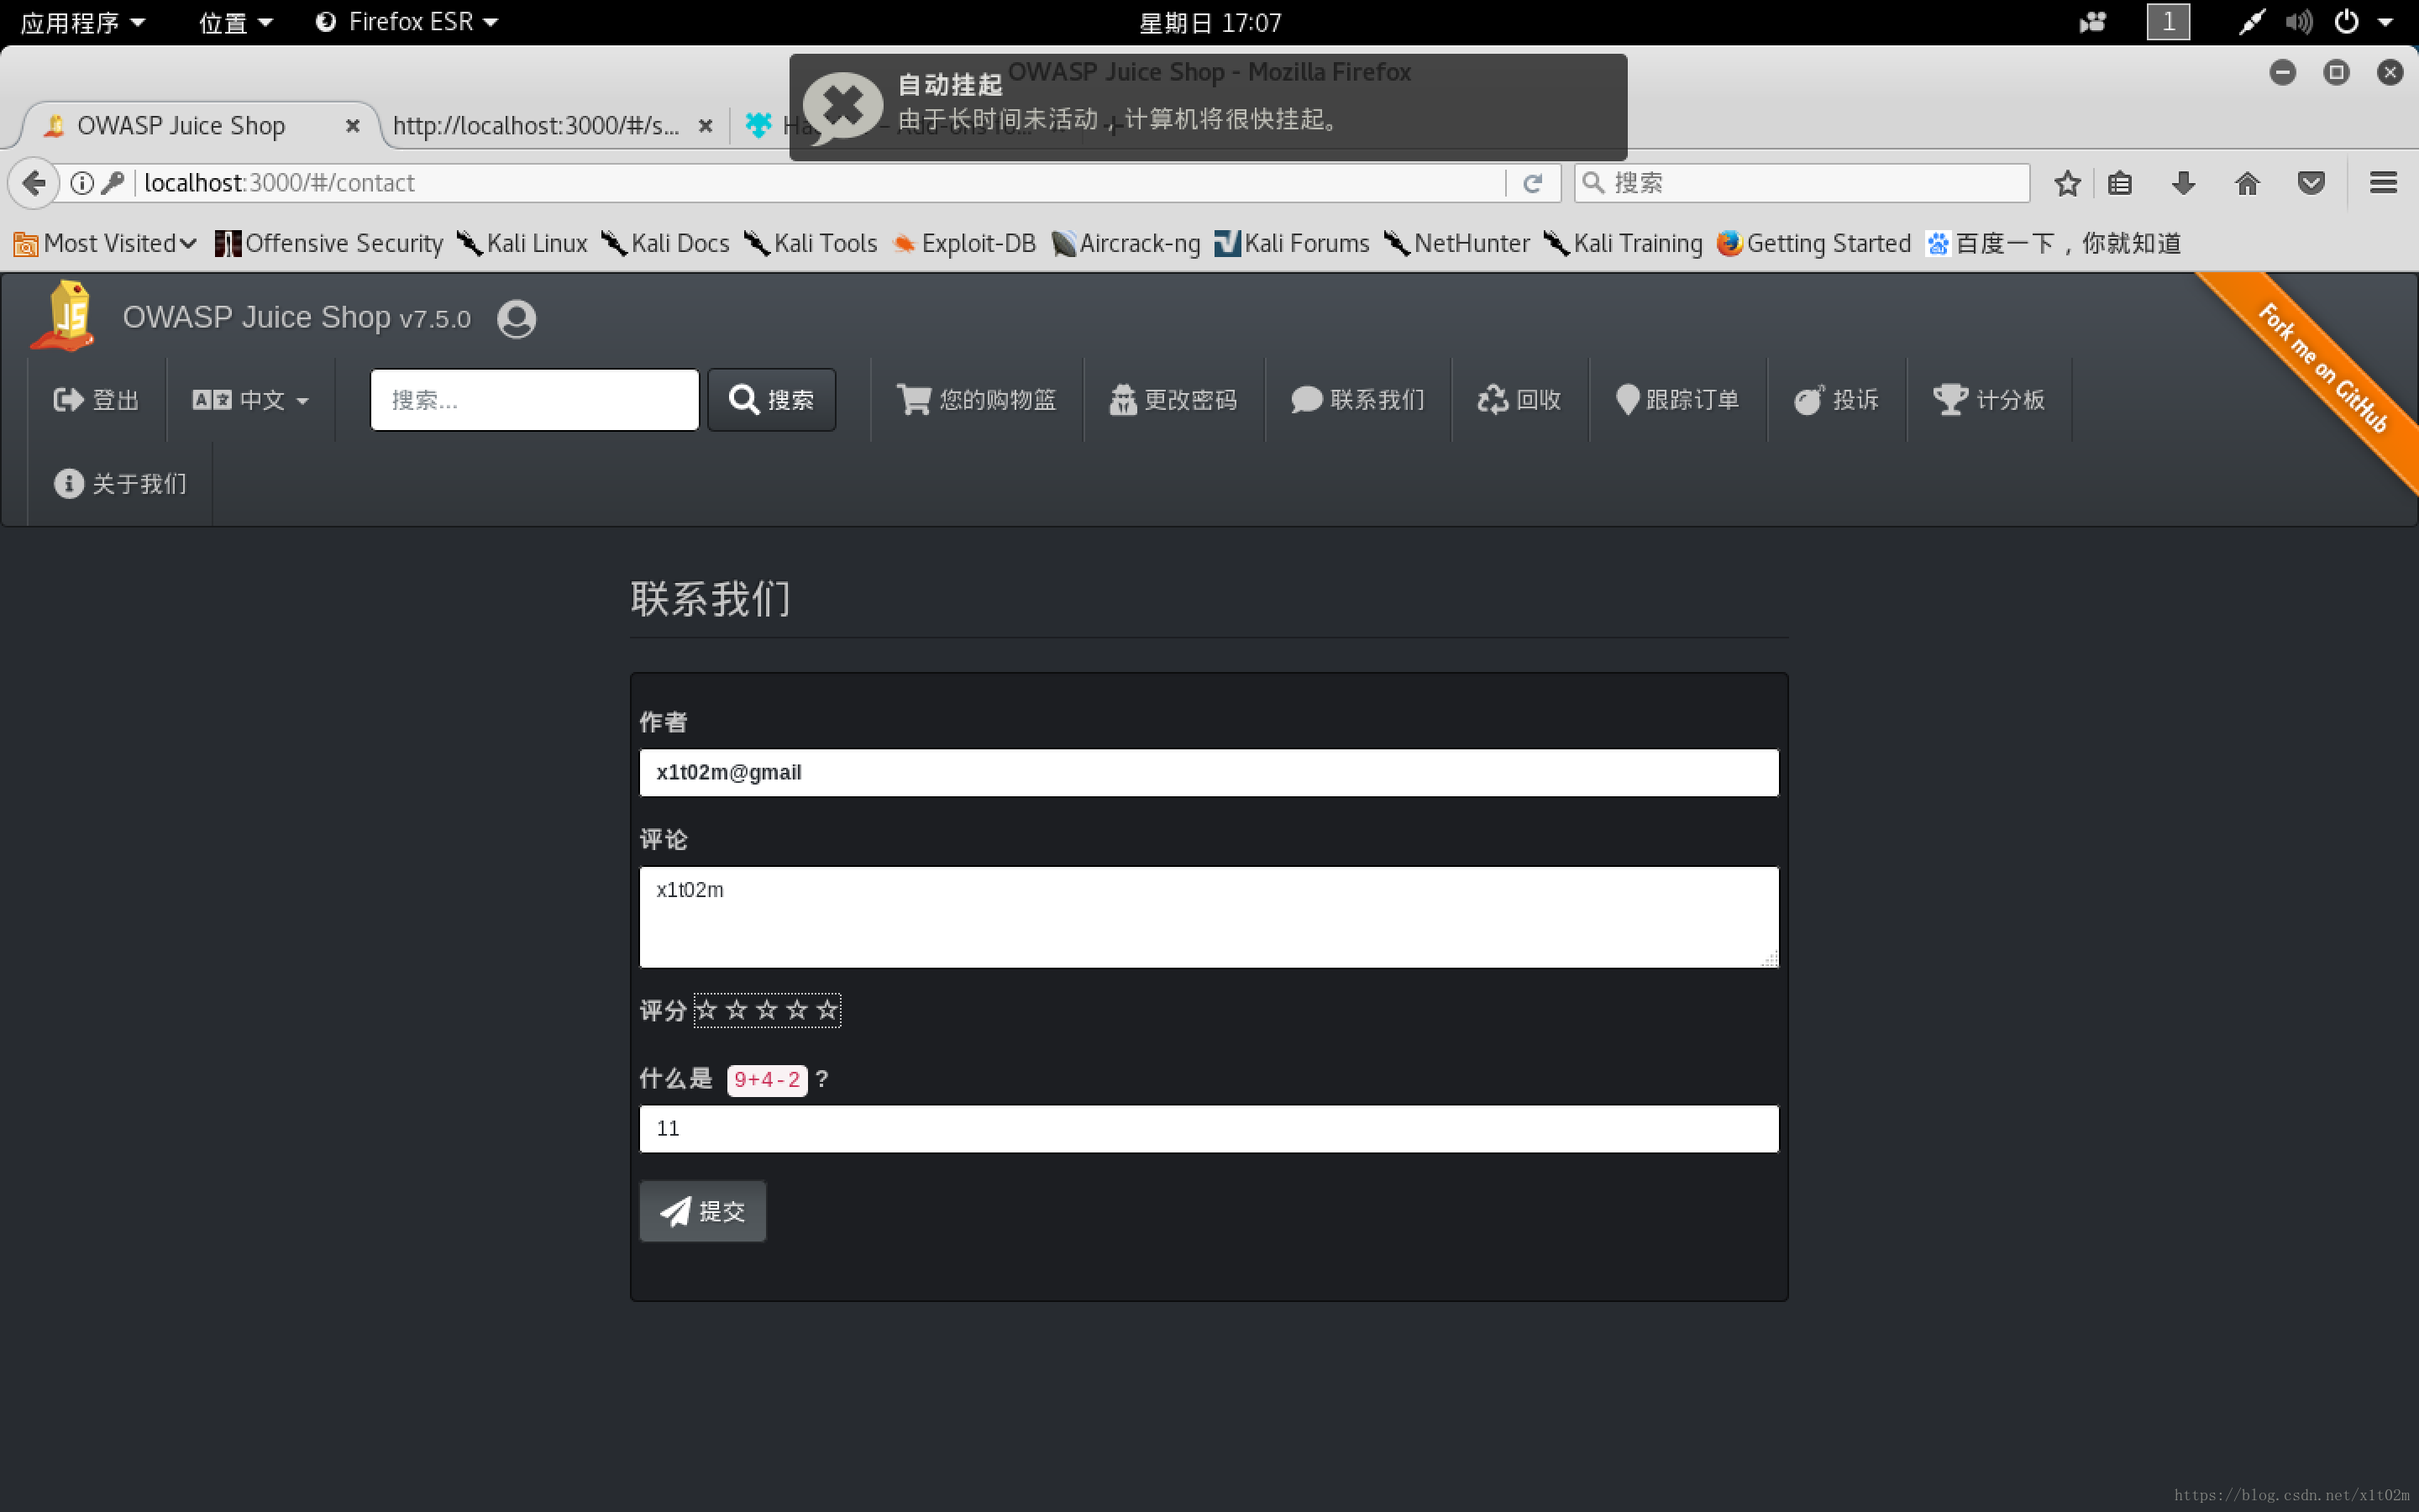Open Kali Forums bookmark
Viewport: 2419px width, 1512px height.
pyautogui.click(x=1292, y=243)
